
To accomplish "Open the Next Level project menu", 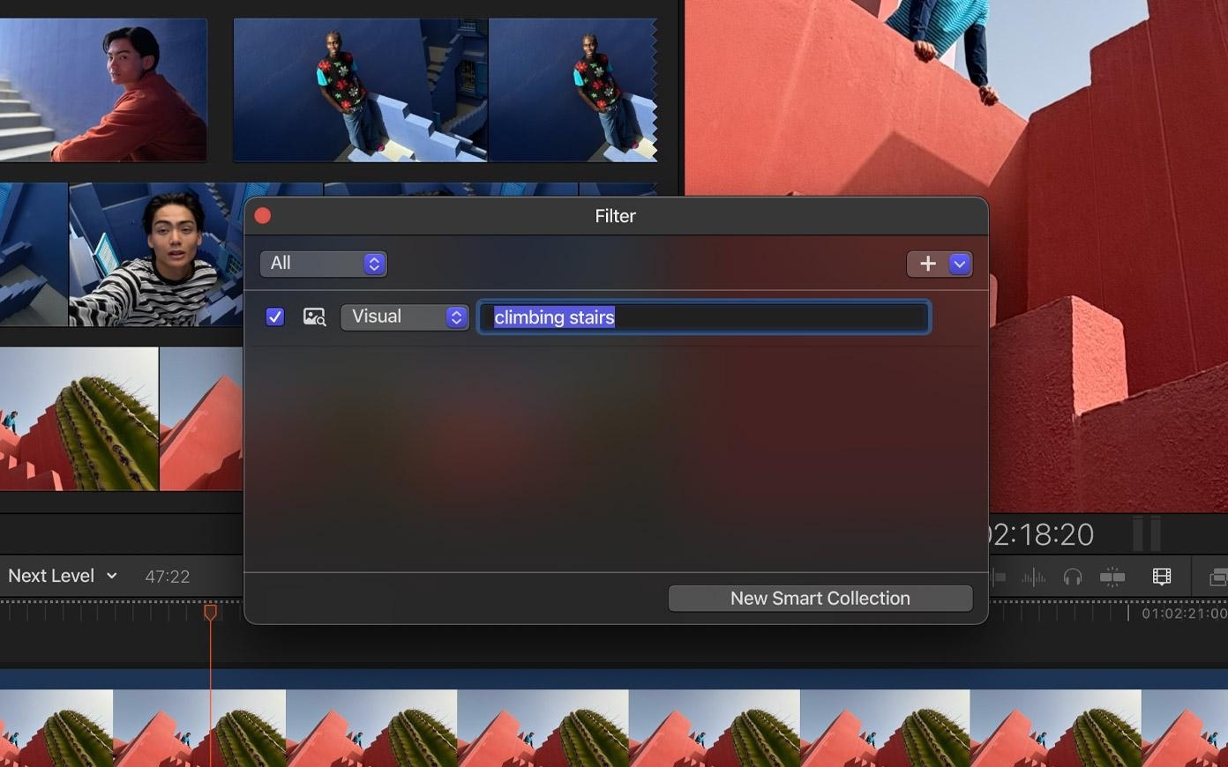I will click(x=63, y=576).
